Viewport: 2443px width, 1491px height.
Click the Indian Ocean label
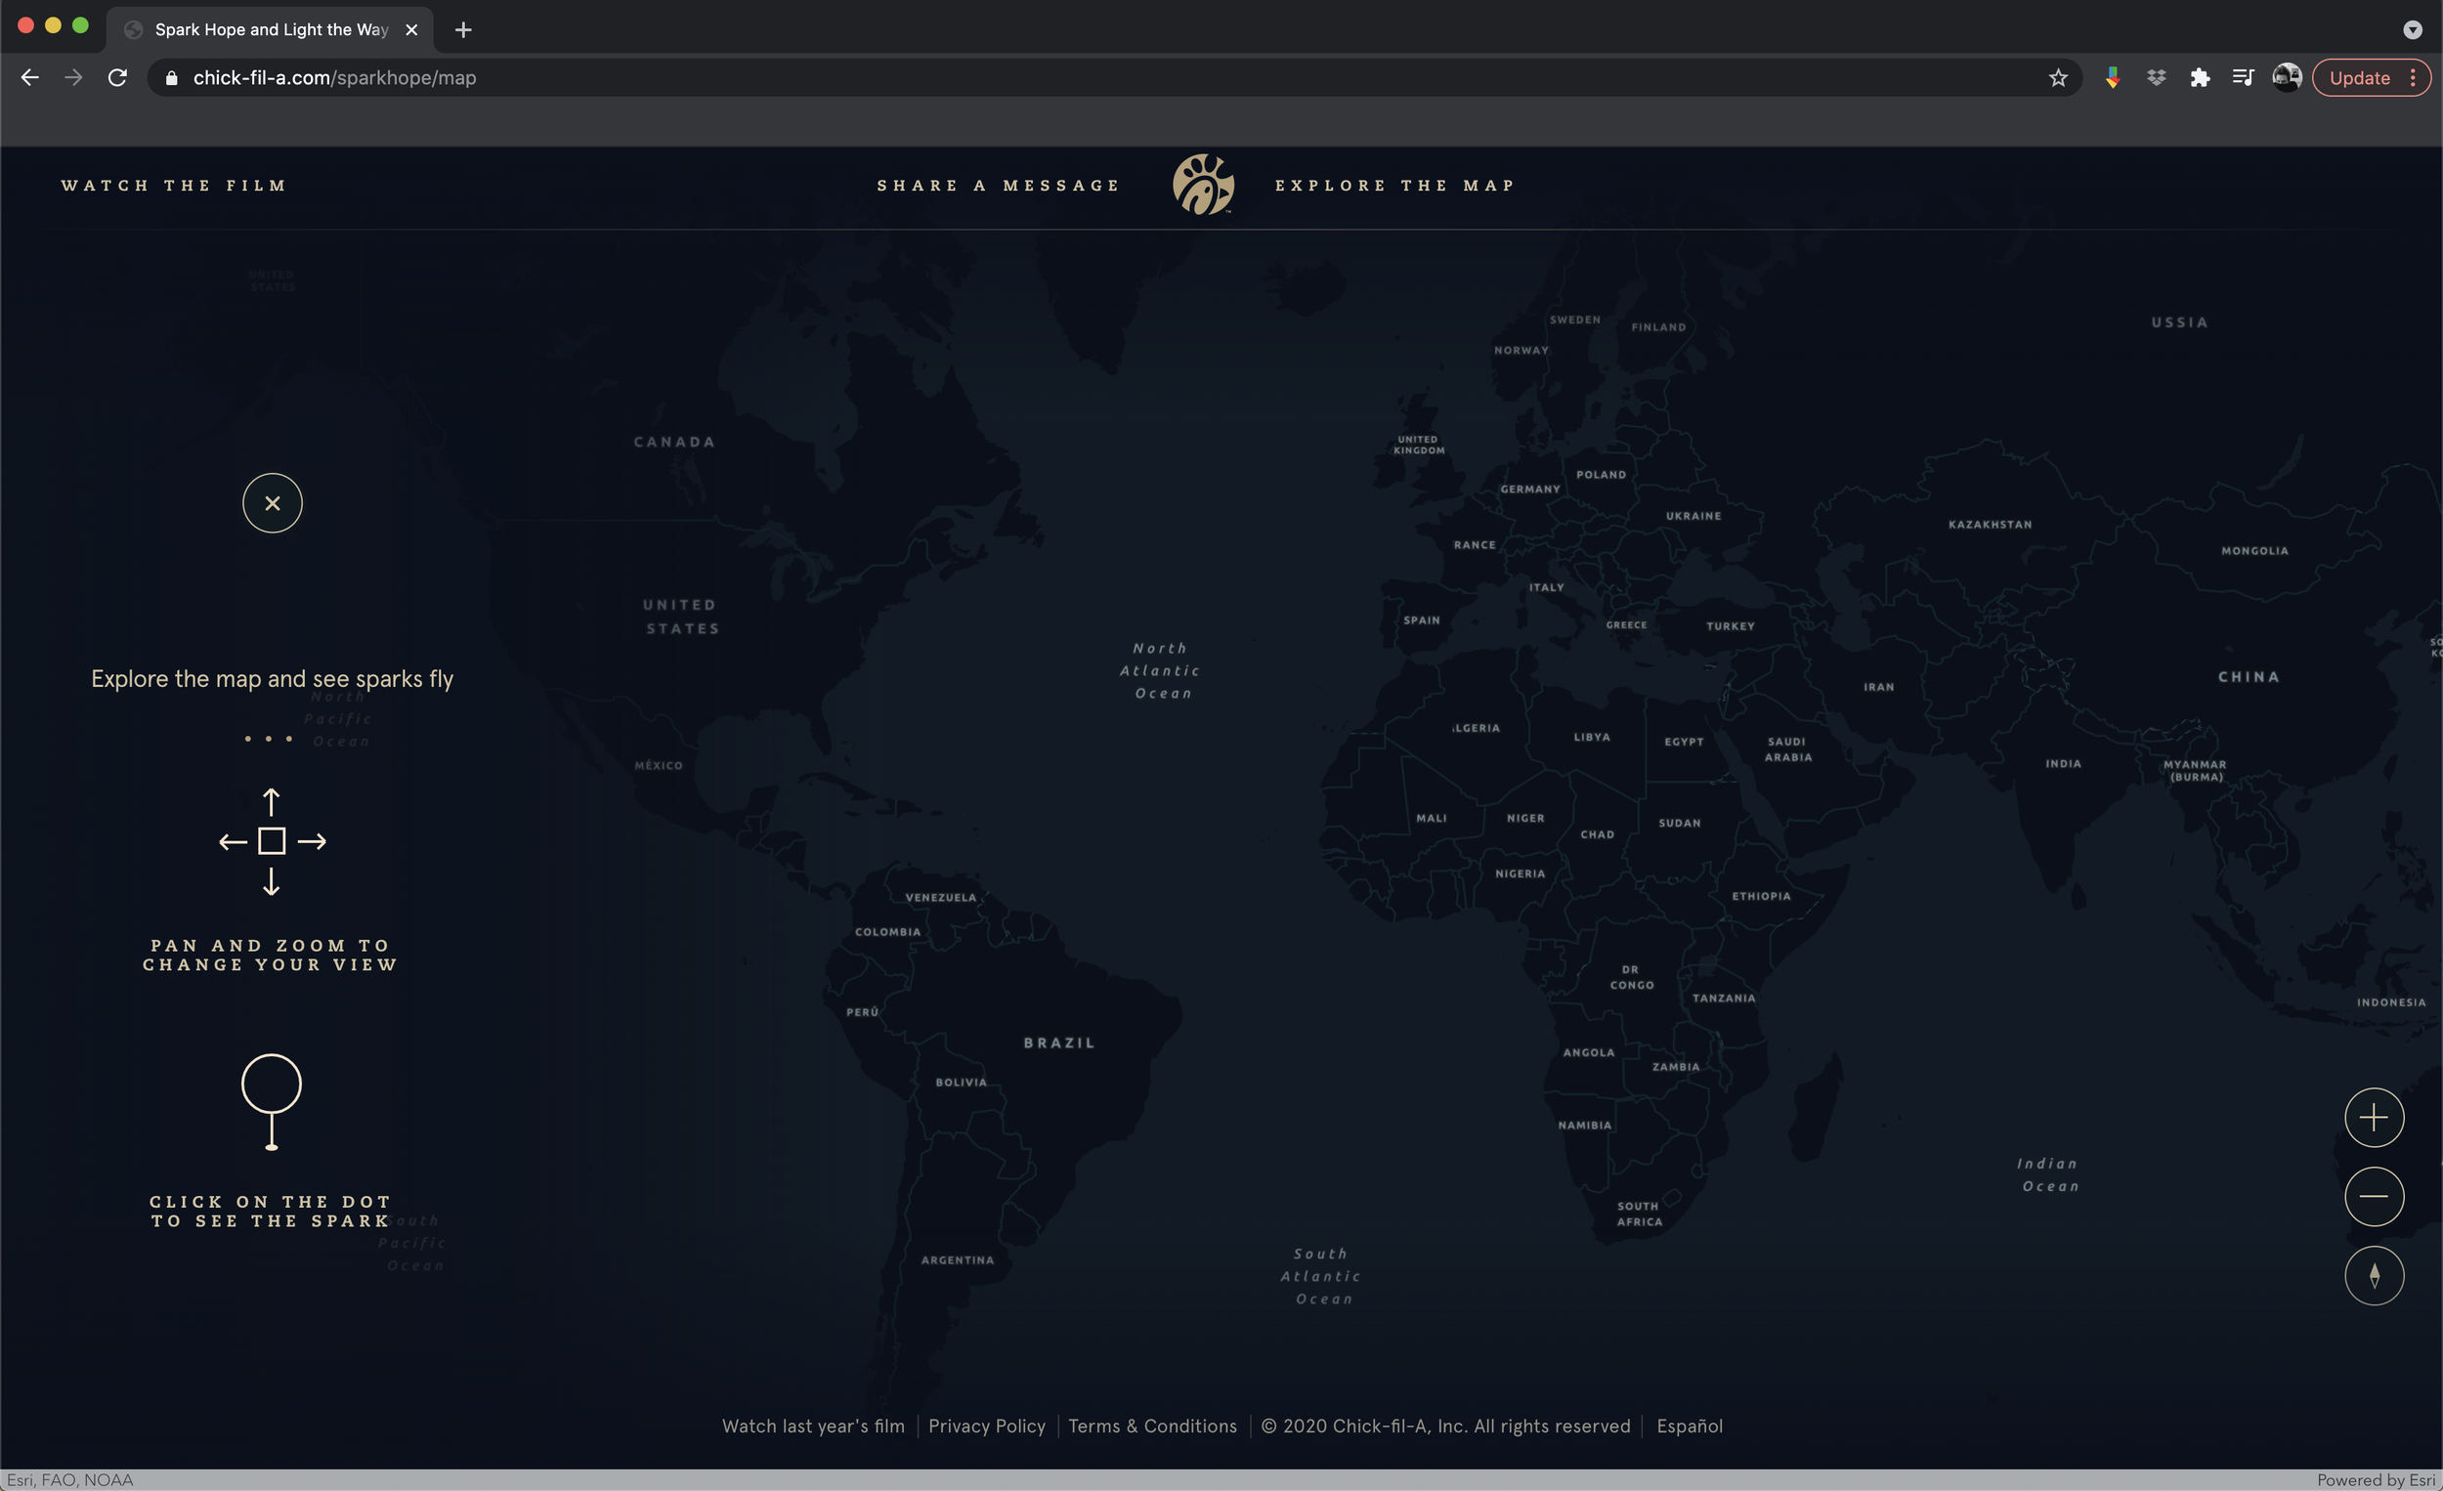coord(2048,1174)
